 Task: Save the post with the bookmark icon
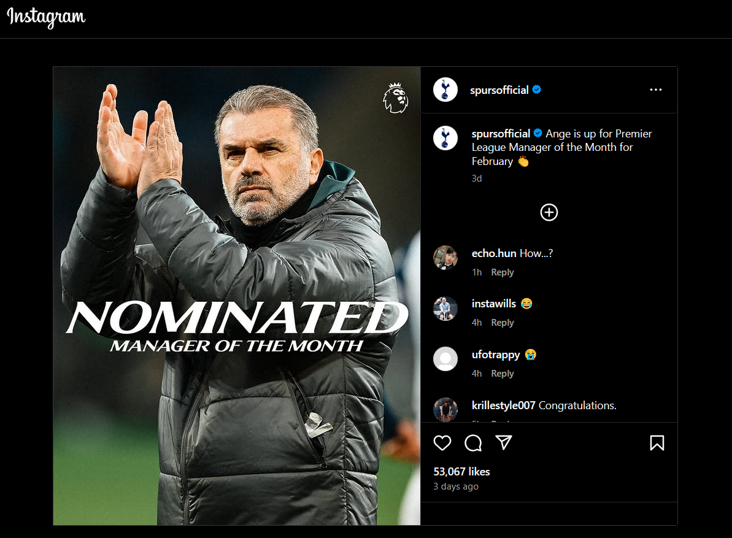[x=657, y=443]
